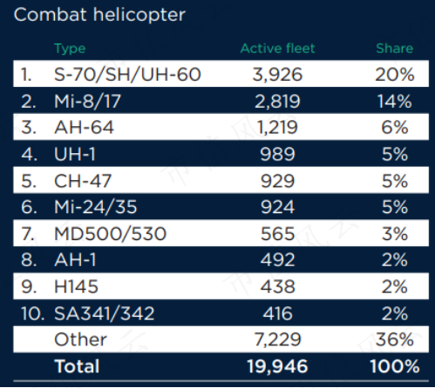Click the Mi-8/17 type cell
This screenshot has height=388, width=435.
(x=87, y=101)
